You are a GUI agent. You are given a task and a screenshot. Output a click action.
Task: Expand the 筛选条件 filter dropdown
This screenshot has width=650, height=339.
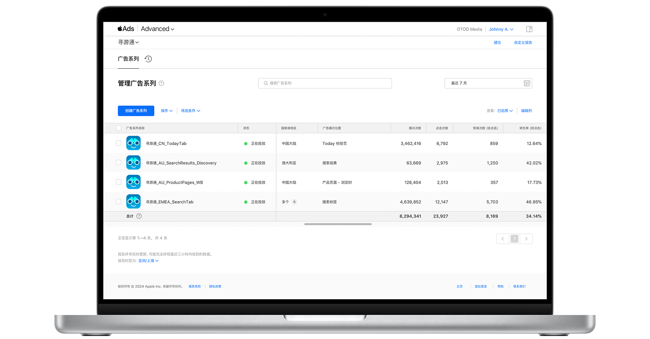(191, 111)
